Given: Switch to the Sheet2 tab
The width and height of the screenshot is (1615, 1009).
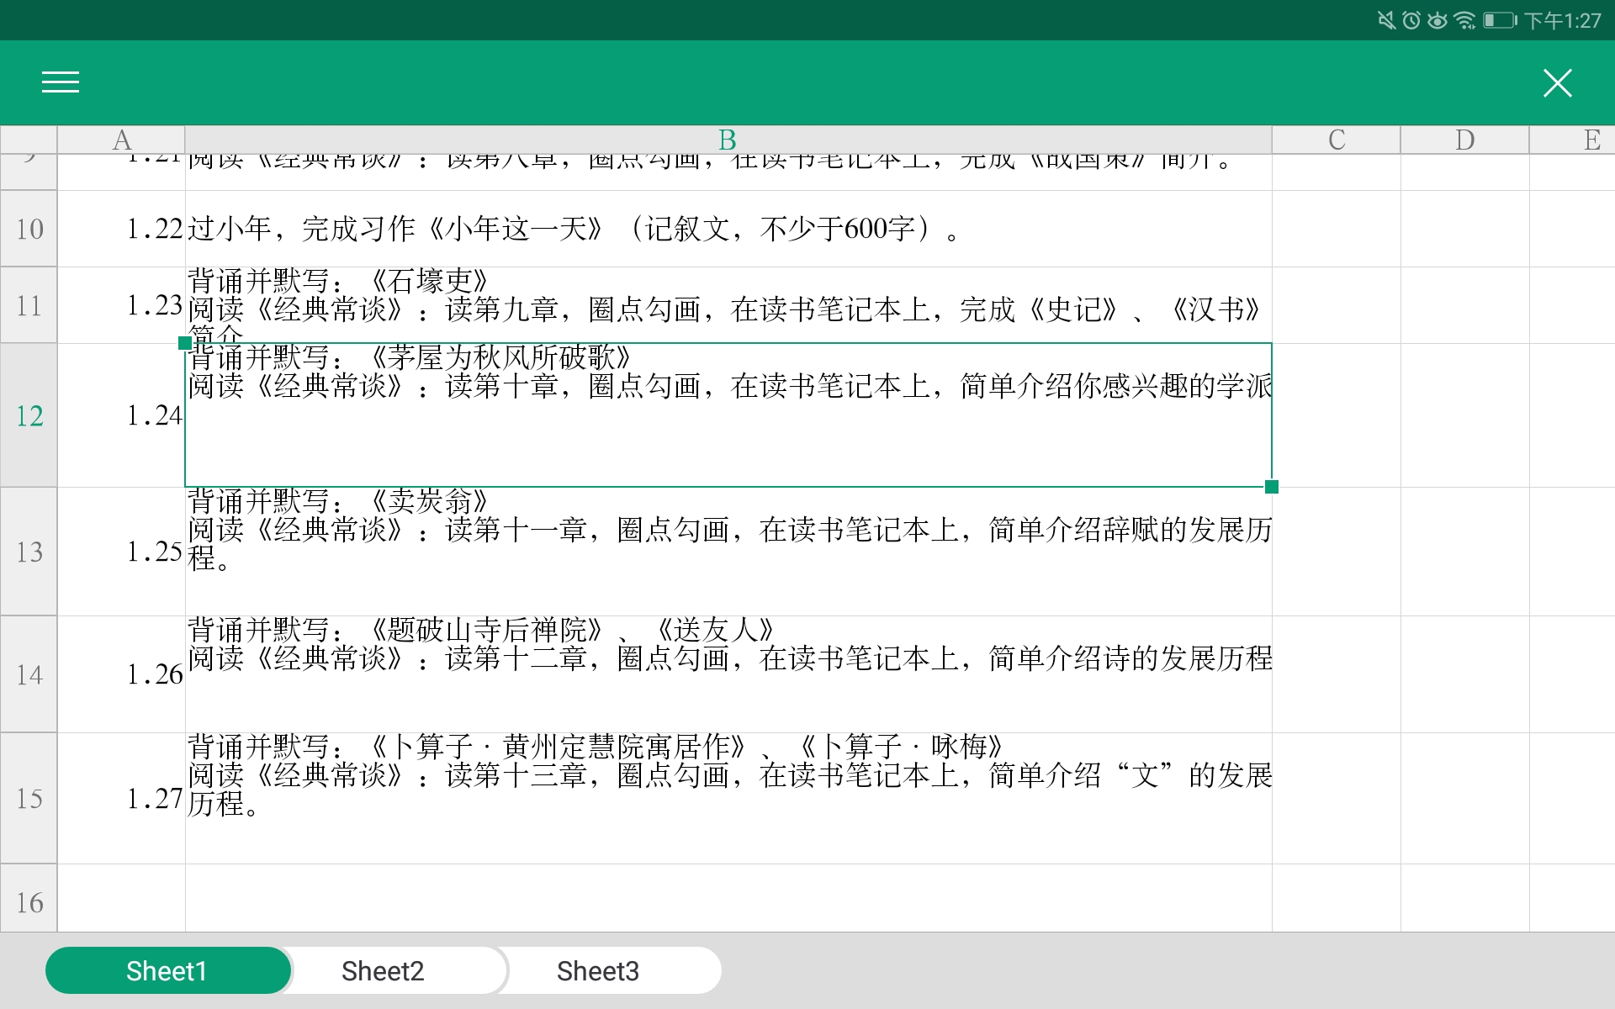Looking at the screenshot, I should 383,969.
